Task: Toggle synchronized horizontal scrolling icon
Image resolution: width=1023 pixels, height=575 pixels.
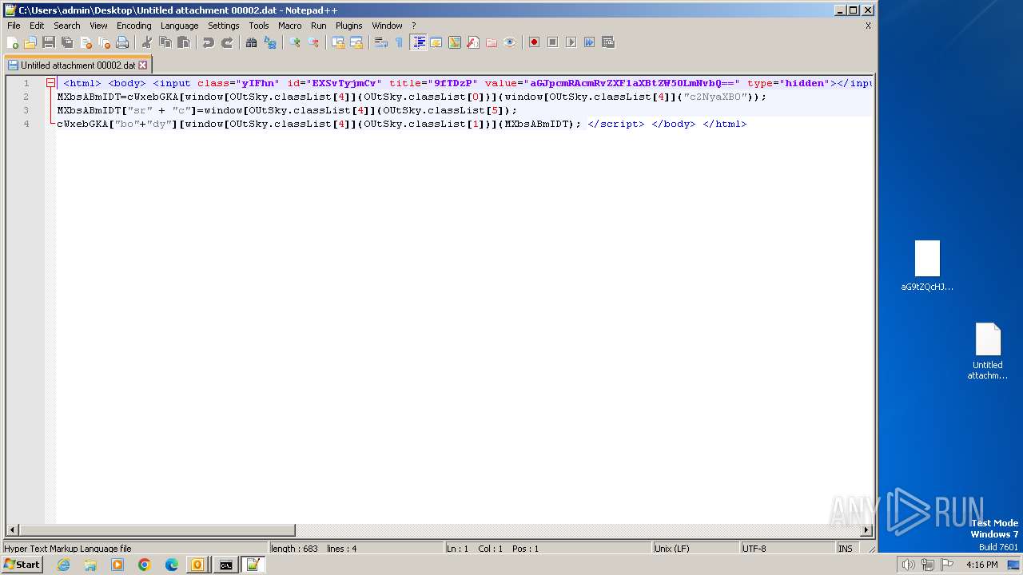Action: 356,42
